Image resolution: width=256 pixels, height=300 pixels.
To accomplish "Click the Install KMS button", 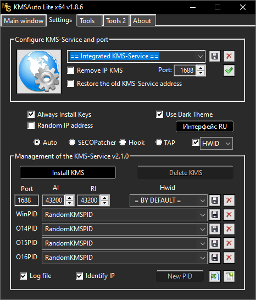I will tap(68, 173).
